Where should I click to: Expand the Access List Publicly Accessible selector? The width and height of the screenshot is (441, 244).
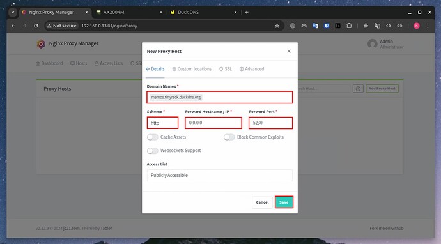(x=220, y=175)
